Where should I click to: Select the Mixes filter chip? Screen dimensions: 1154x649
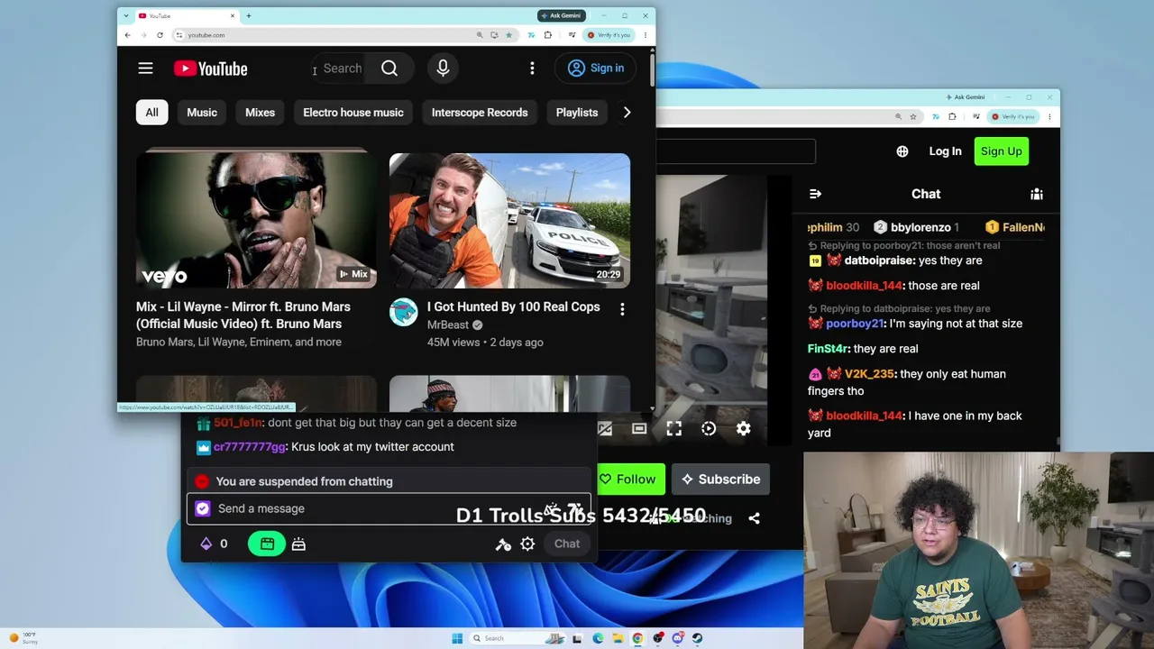coord(260,113)
